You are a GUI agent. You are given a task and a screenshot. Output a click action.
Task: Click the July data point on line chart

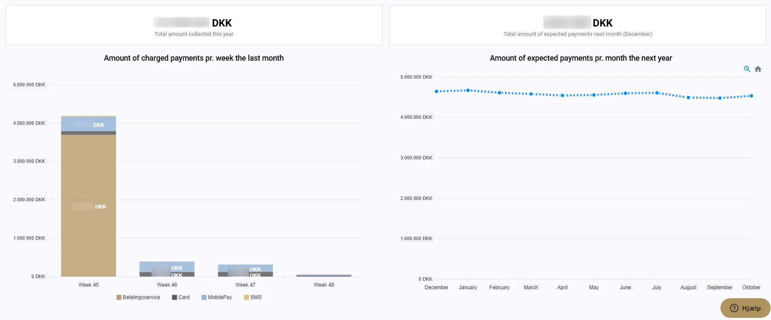[657, 93]
